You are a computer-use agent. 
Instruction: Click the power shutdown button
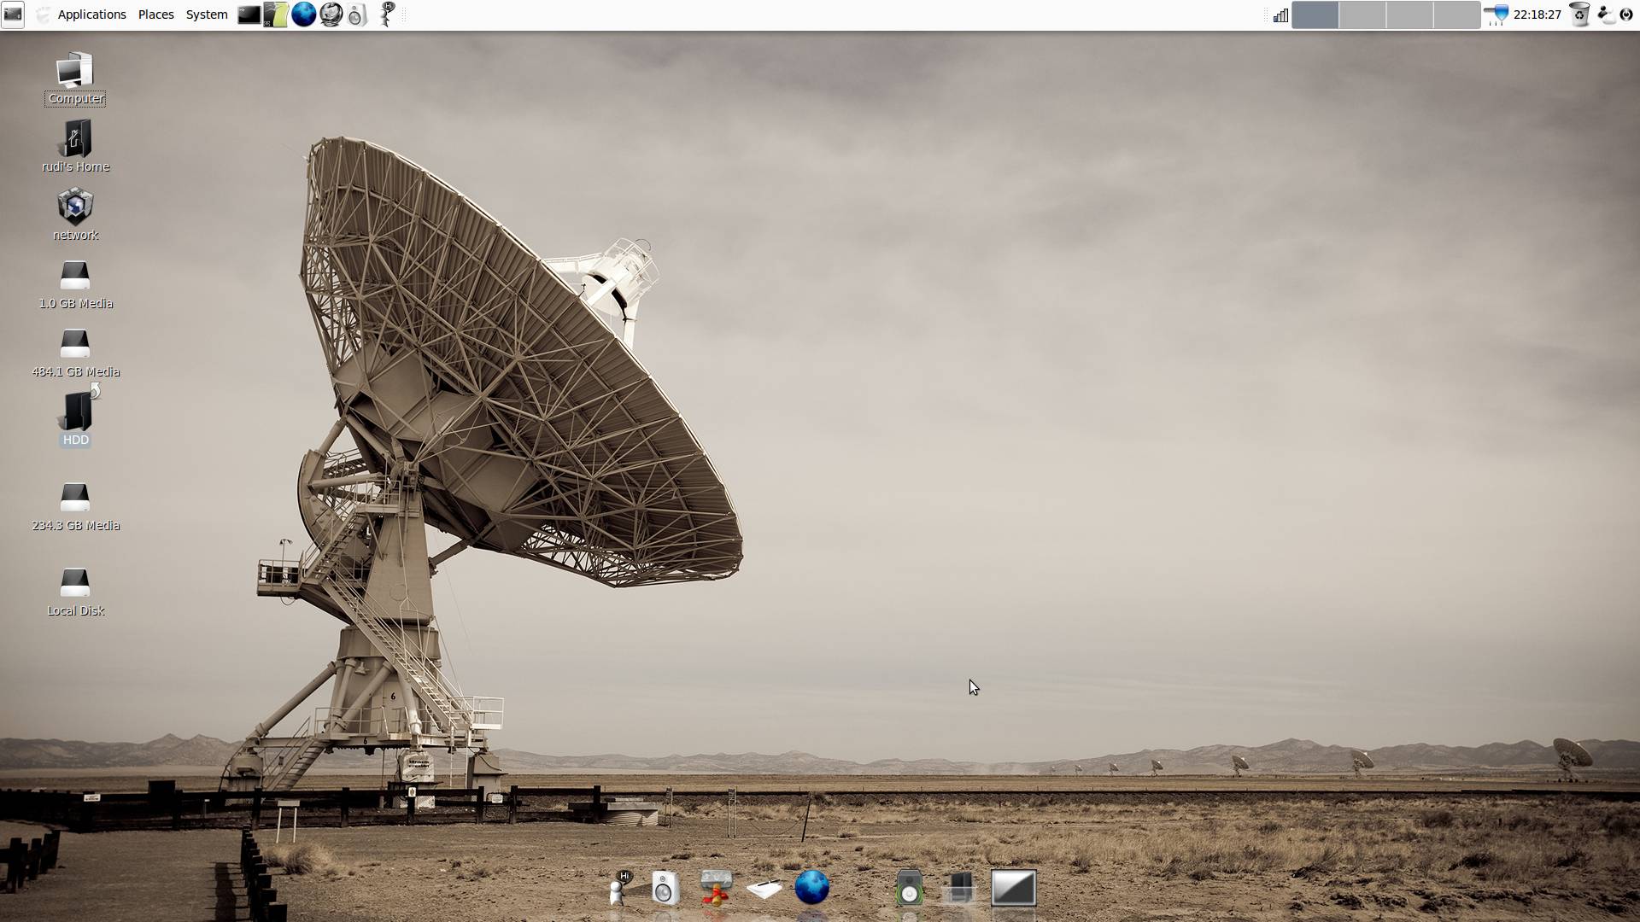point(1626,15)
